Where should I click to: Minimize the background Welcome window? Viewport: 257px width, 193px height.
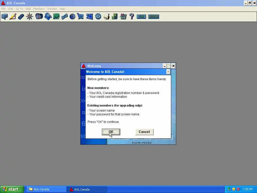(x=165, y=66)
